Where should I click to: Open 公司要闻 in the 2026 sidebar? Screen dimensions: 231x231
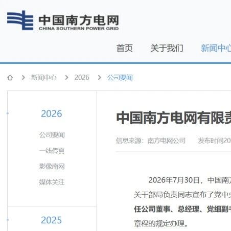[52, 135]
